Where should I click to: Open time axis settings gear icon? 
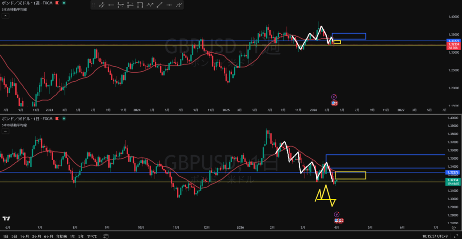tap(453, 228)
